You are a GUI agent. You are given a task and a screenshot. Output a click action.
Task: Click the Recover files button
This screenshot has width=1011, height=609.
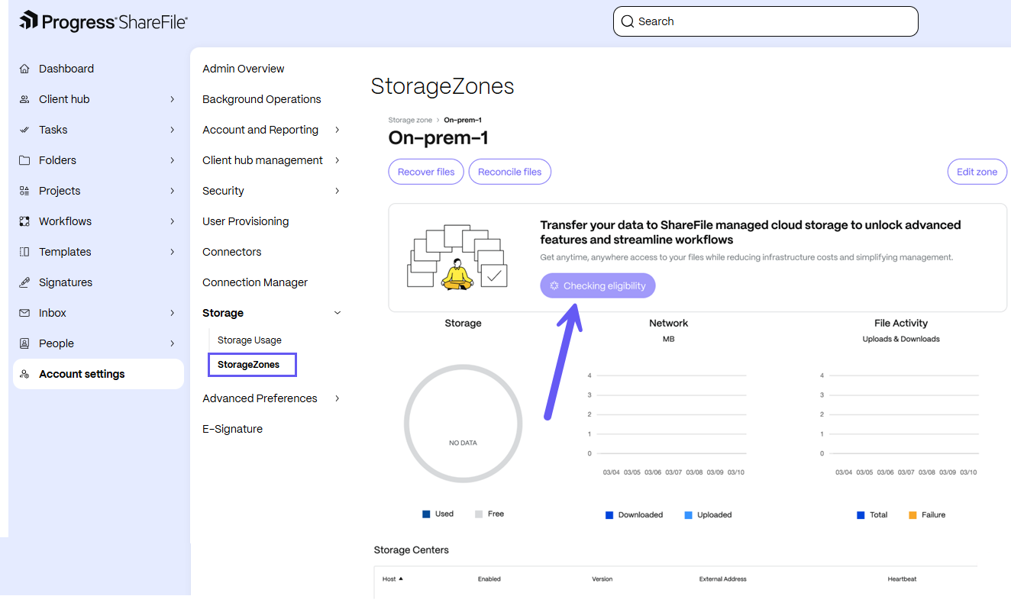coord(426,172)
